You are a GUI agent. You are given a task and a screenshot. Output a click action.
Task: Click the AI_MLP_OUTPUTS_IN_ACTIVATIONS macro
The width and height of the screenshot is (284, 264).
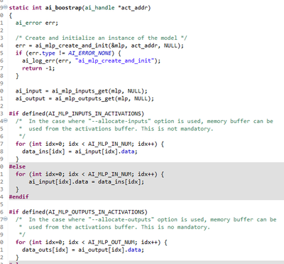[97, 212]
